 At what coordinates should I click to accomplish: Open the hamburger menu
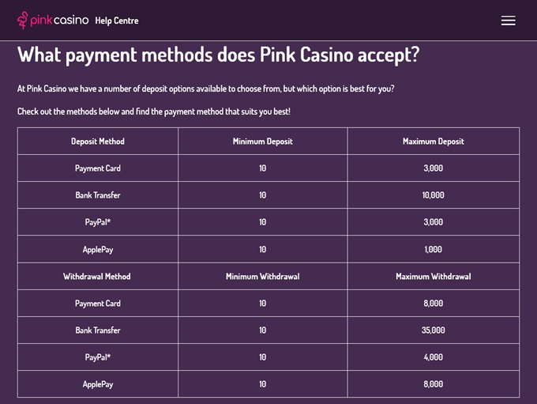pos(508,21)
